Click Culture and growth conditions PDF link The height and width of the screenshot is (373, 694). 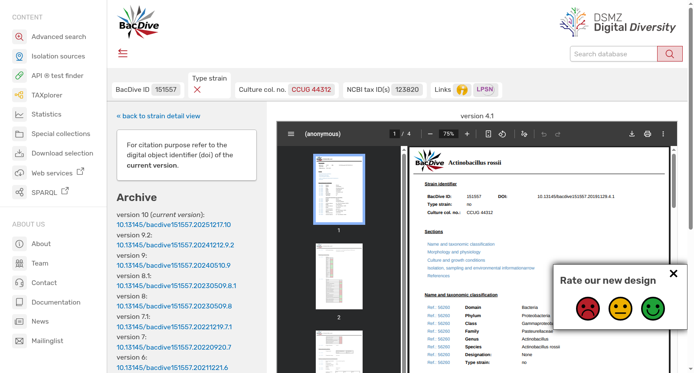coord(456,260)
